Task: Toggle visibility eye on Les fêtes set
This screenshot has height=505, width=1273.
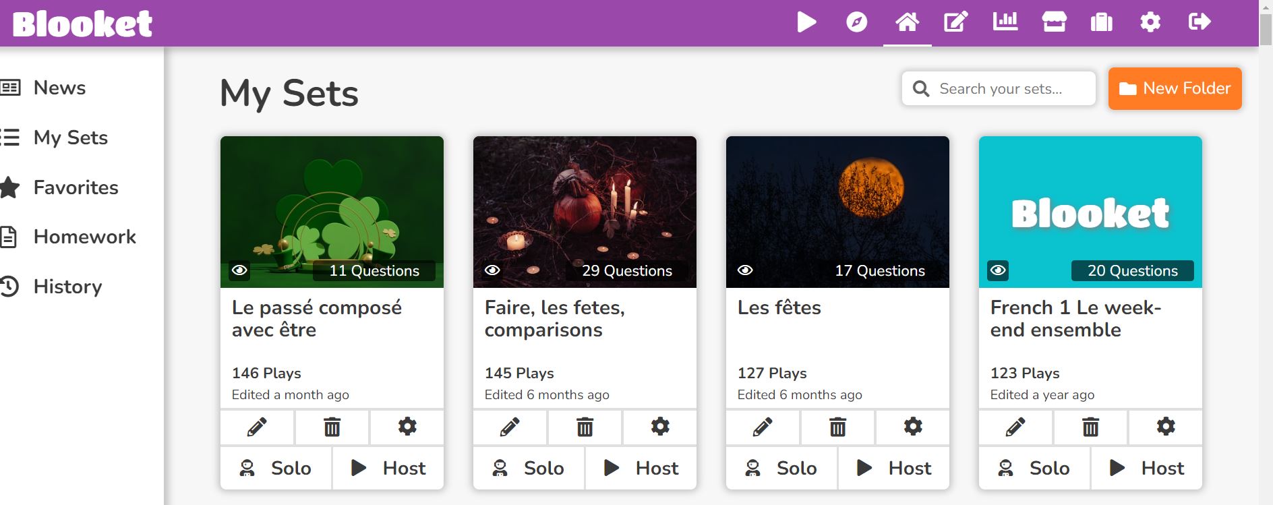Action: click(745, 270)
